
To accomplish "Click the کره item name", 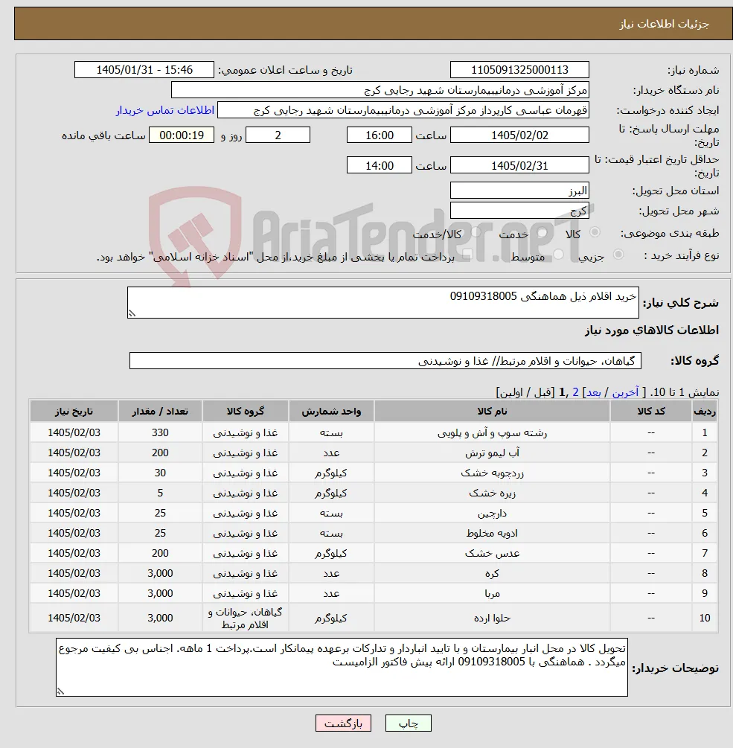I will 492,573.
